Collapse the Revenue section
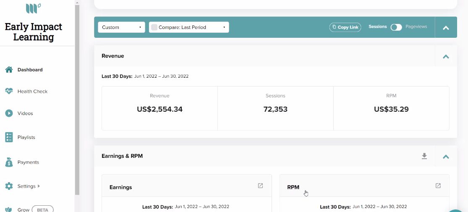The image size is (468, 212). (x=446, y=56)
